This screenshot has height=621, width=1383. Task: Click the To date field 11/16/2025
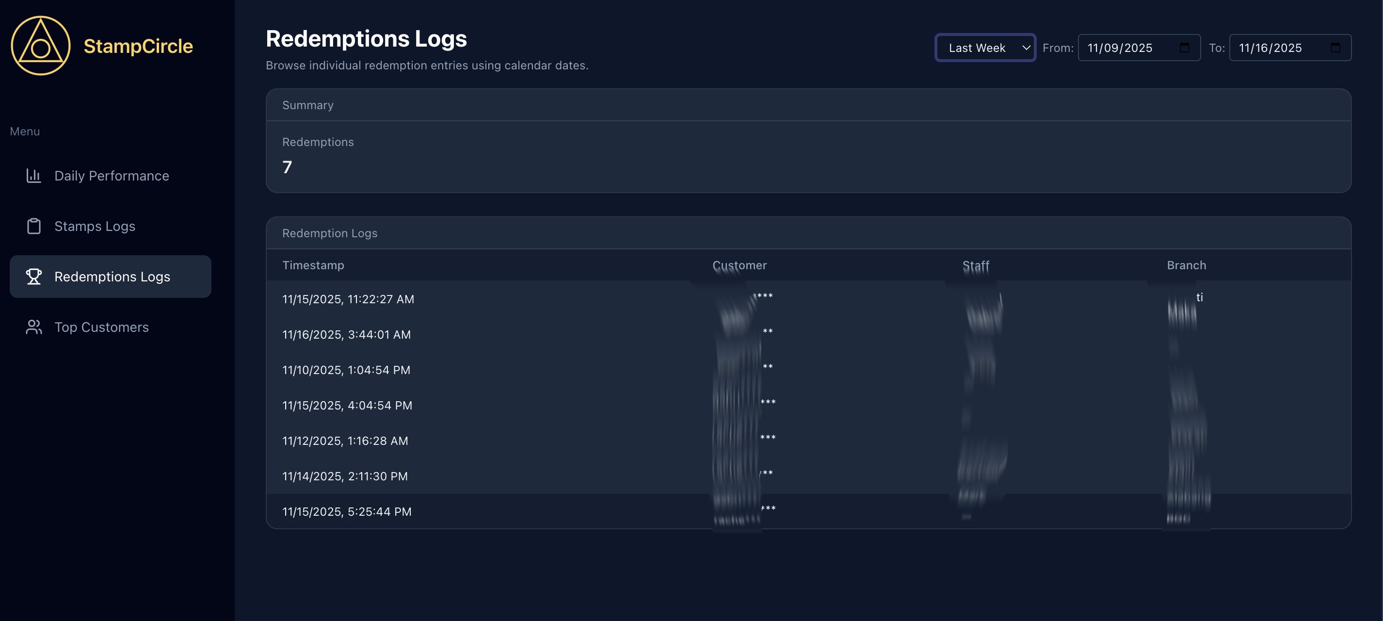coord(1270,48)
